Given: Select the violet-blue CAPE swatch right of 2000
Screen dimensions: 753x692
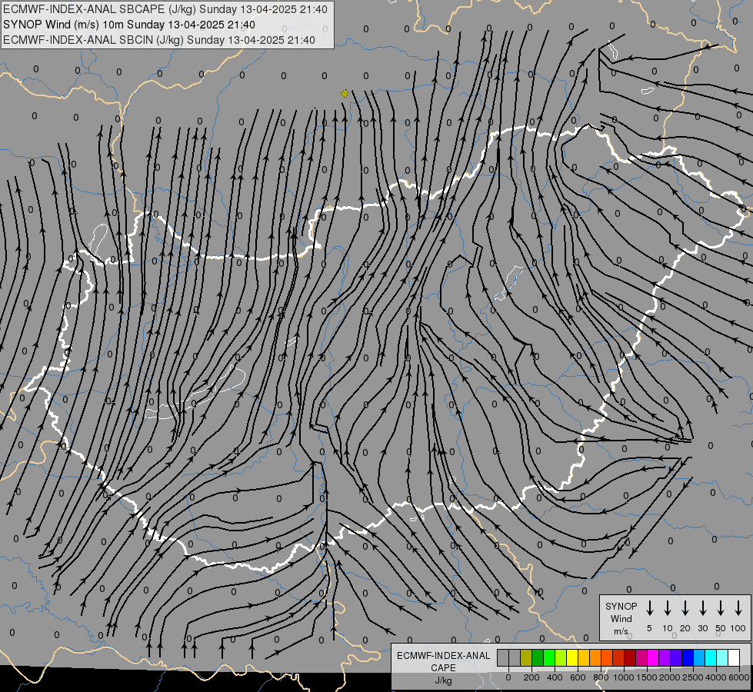Looking at the screenshot, I should tap(675, 657).
